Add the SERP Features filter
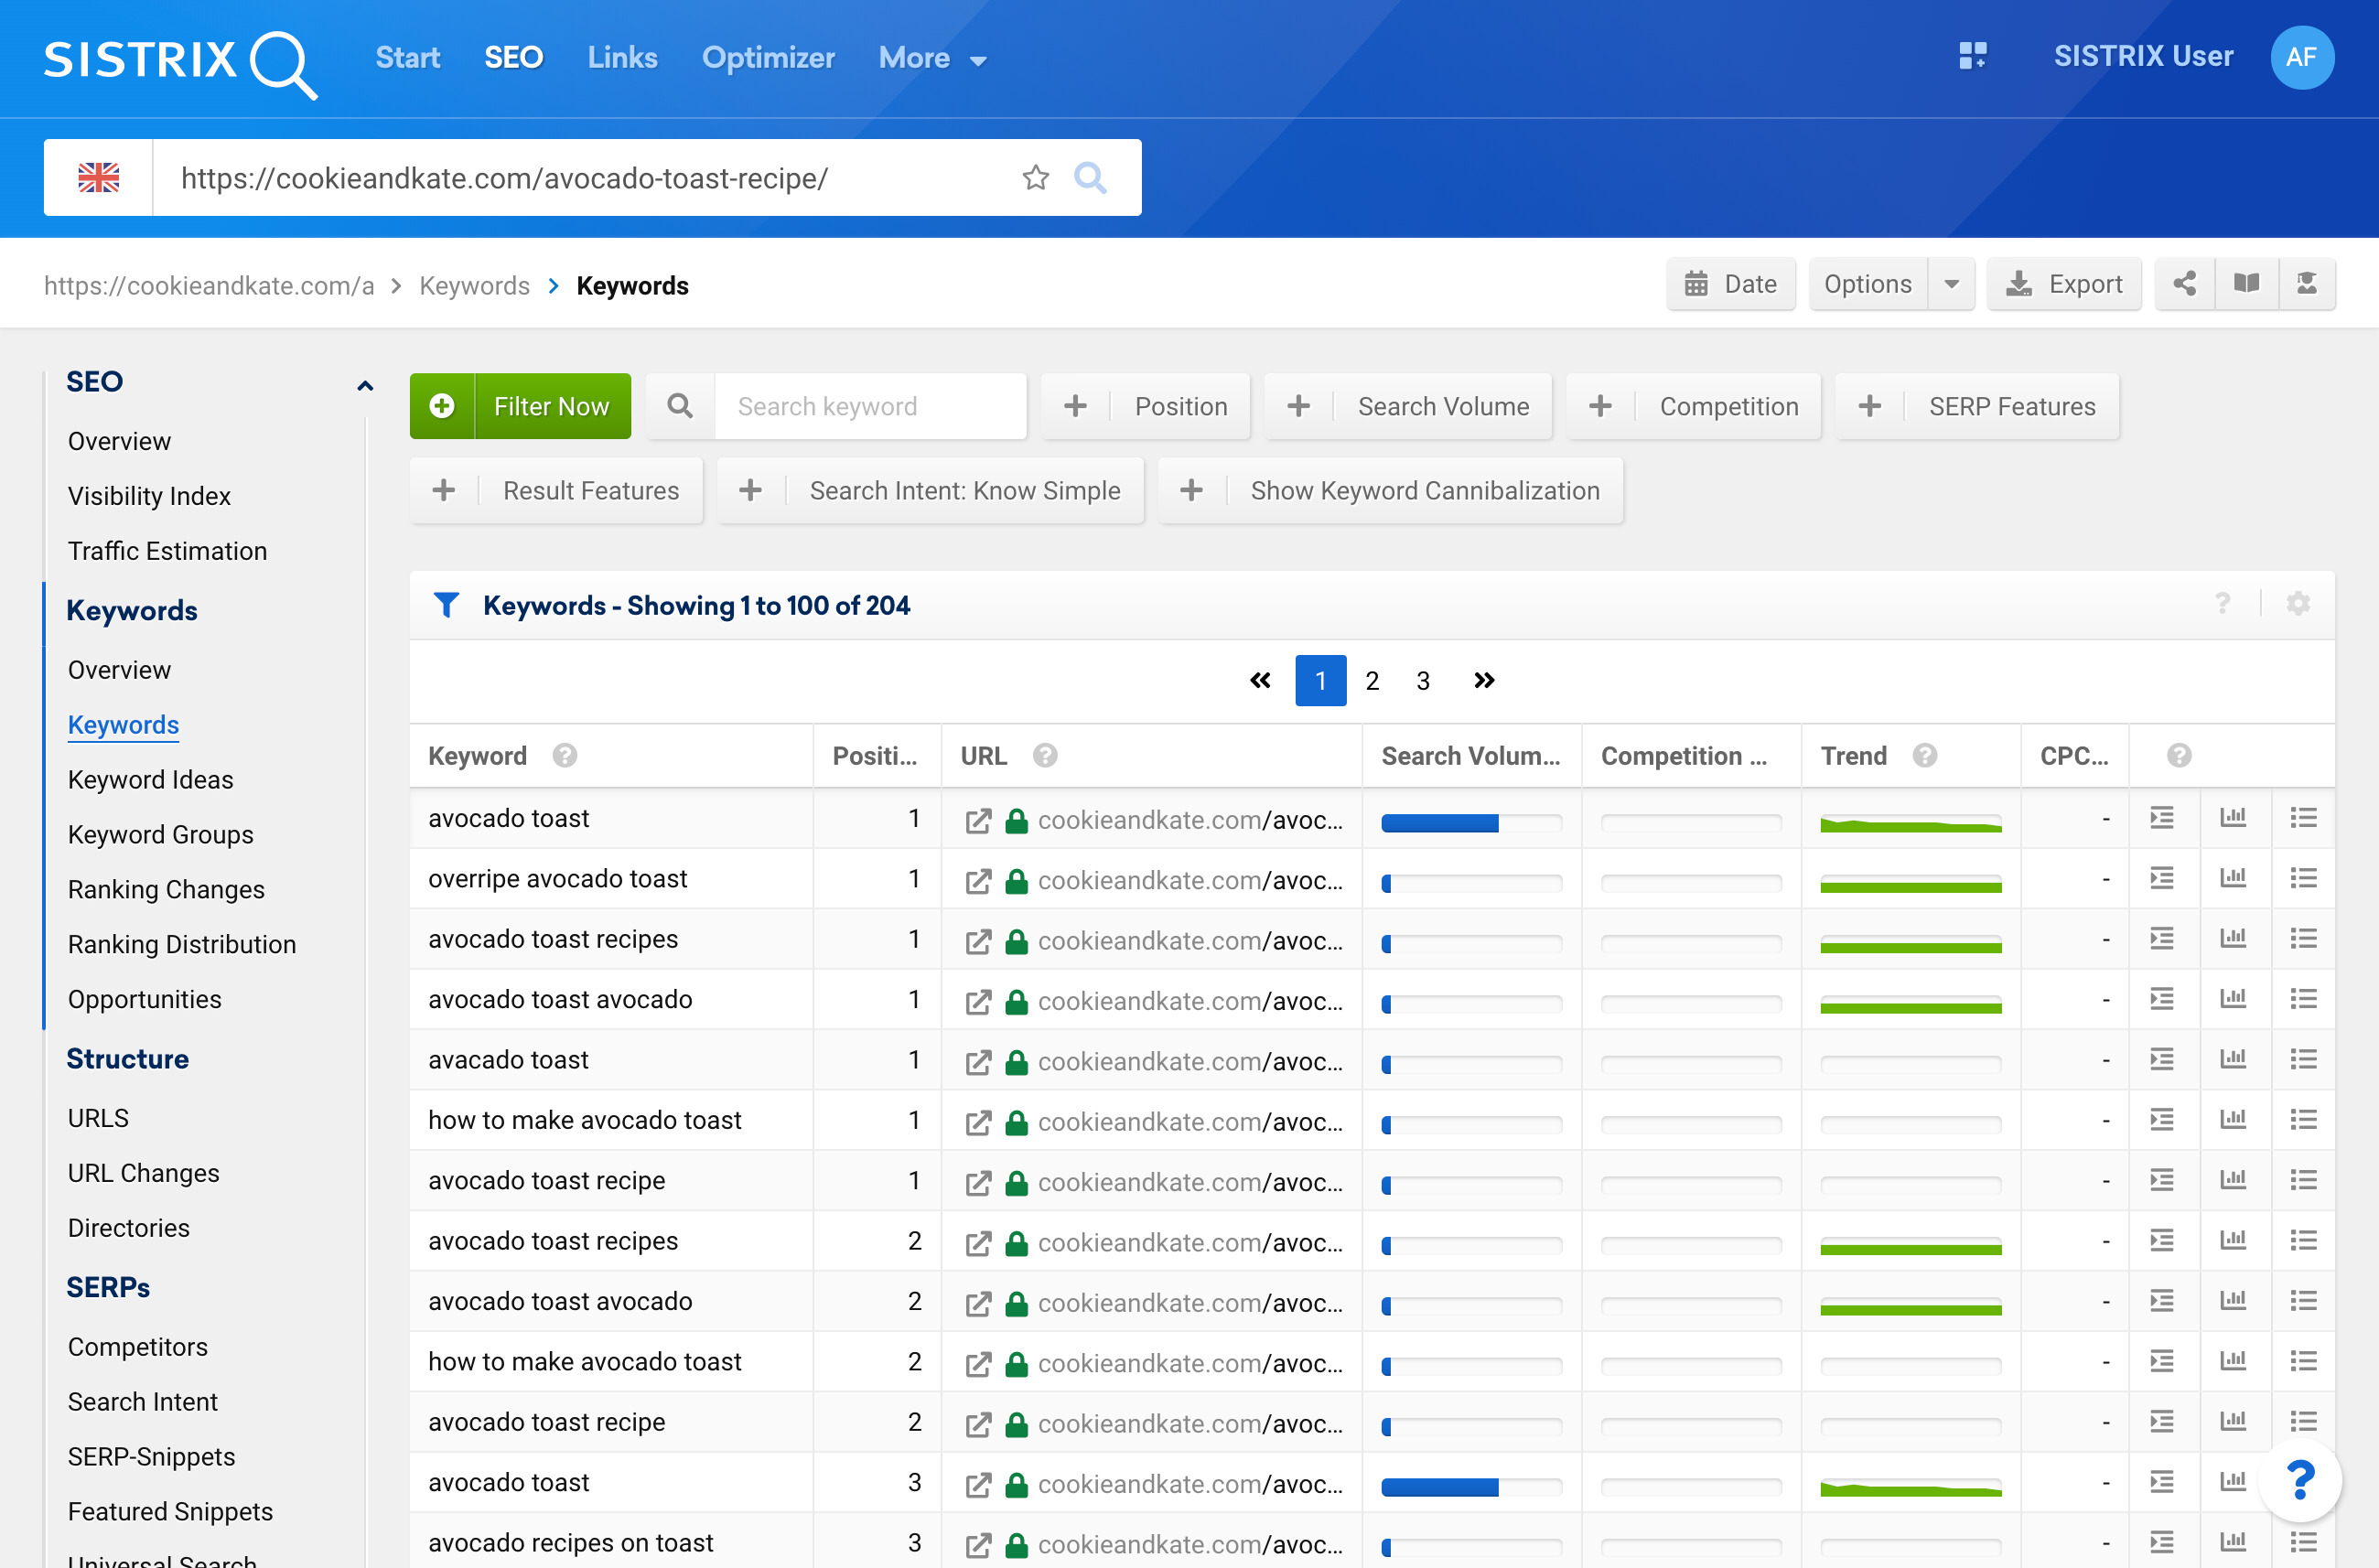The image size is (2379, 1568). (x=1977, y=406)
